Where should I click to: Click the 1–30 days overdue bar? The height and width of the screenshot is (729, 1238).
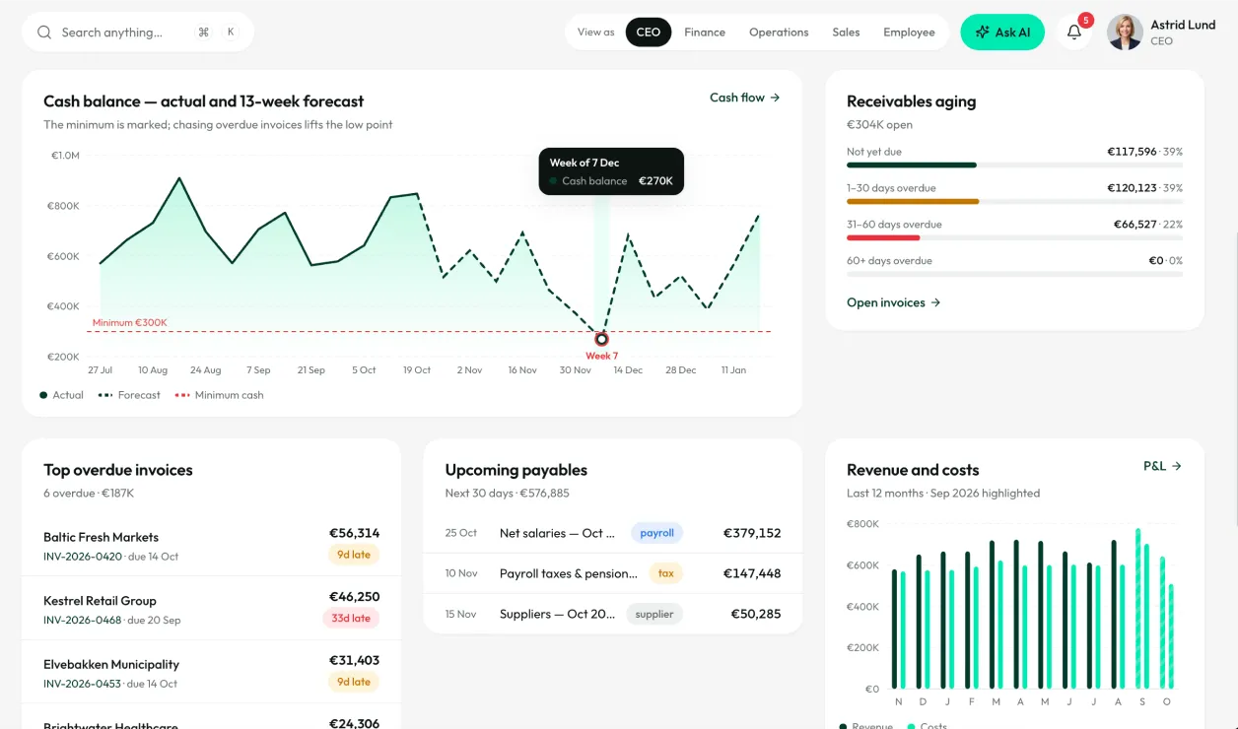tap(1014, 201)
